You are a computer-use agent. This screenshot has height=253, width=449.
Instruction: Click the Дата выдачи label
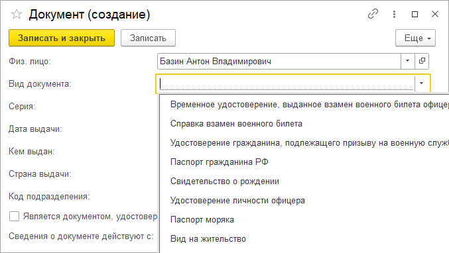tap(35, 129)
